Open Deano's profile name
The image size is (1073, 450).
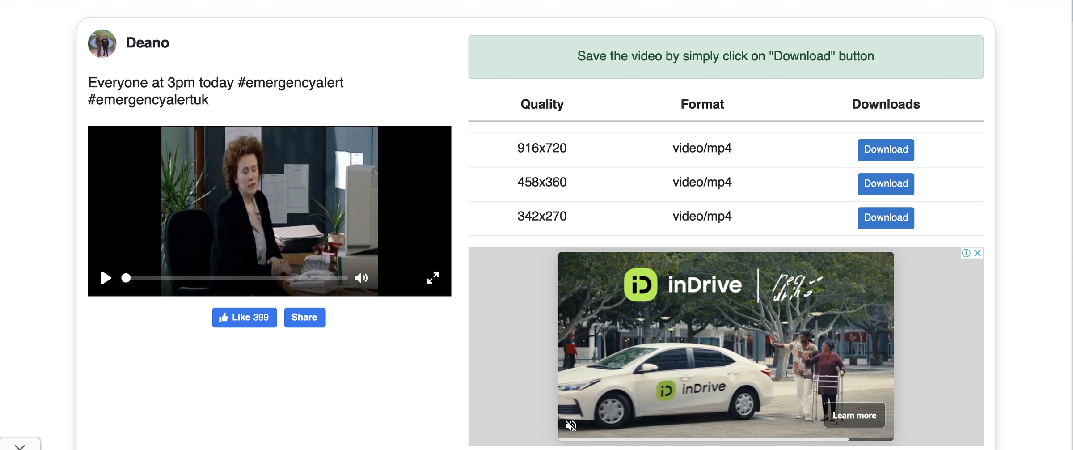[147, 43]
